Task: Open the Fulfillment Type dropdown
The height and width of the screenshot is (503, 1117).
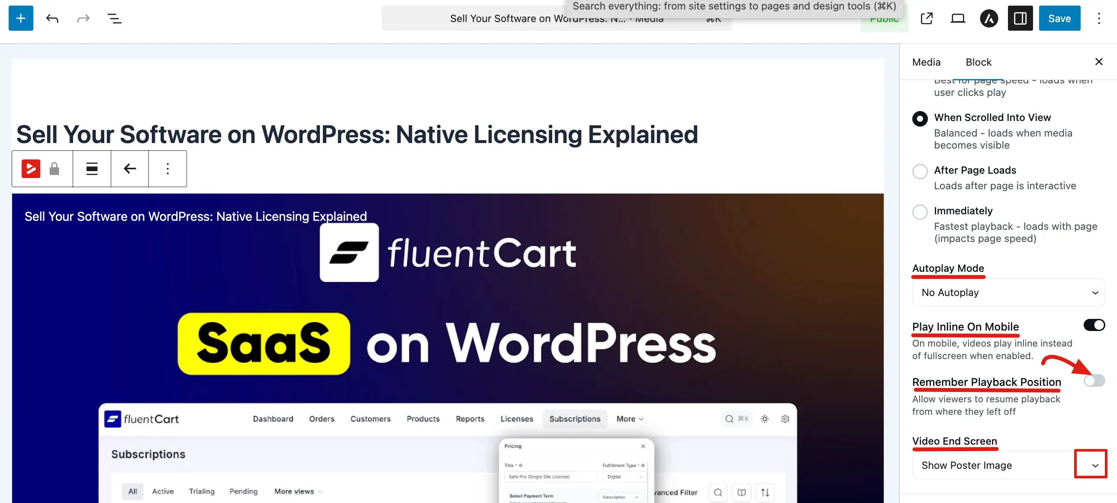Action: pos(624,477)
